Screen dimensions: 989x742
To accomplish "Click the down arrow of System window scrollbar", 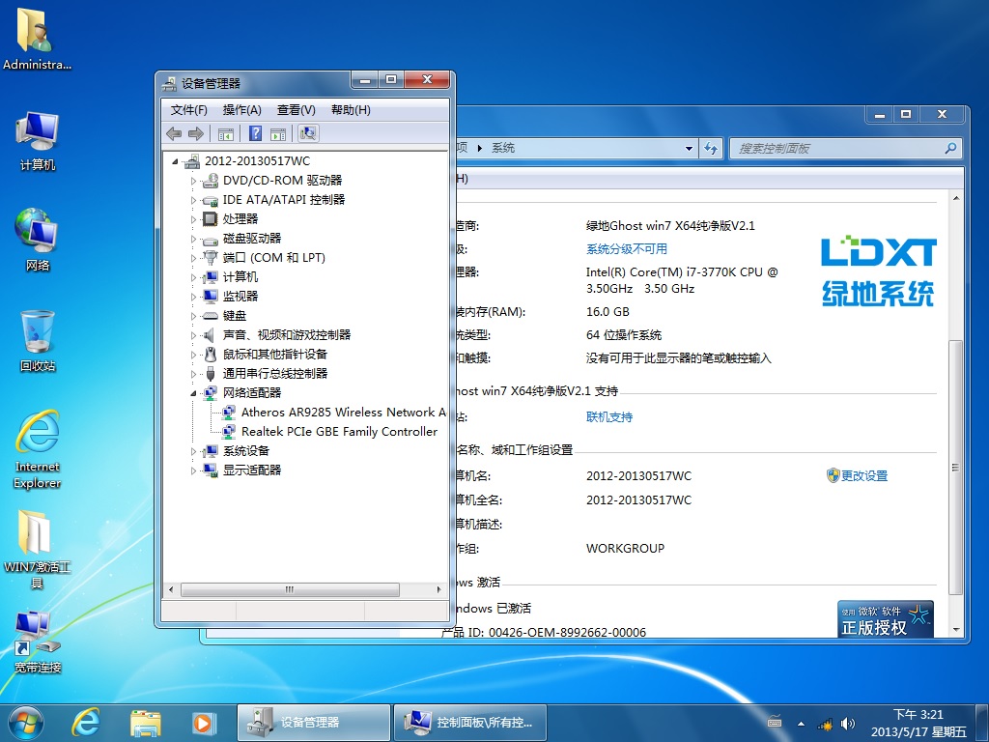I will click(x=956, y=630).
